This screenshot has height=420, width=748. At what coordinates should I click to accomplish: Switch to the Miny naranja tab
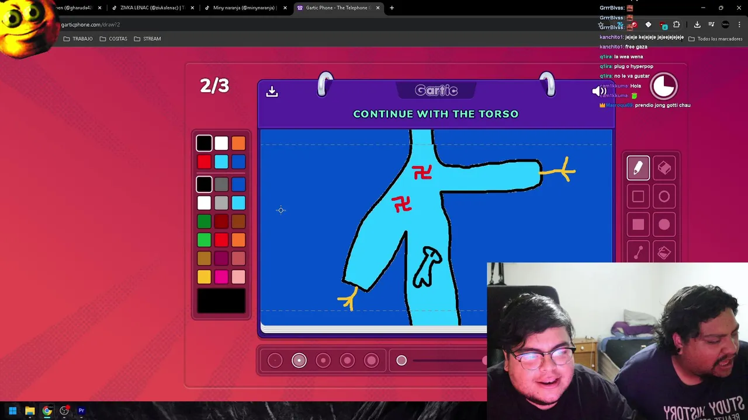tap(244, 8)
